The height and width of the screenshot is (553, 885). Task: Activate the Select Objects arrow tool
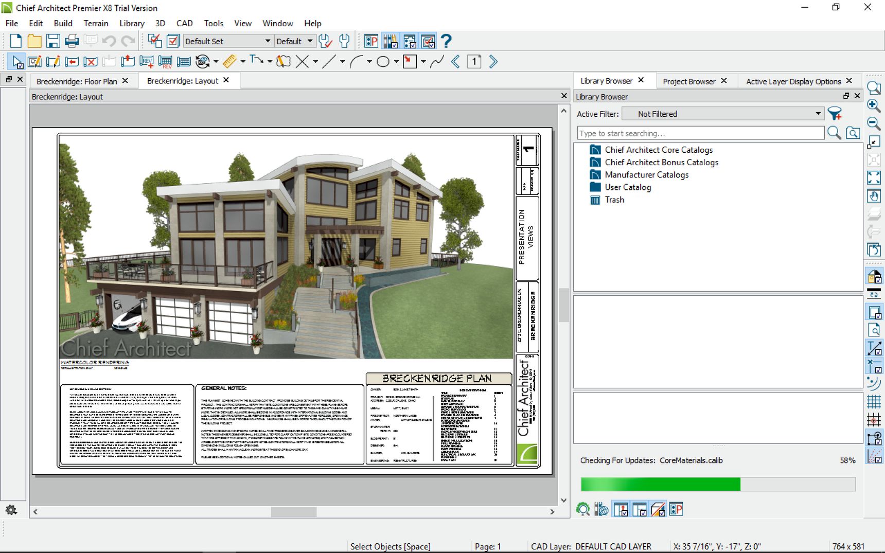click(17, 62)
